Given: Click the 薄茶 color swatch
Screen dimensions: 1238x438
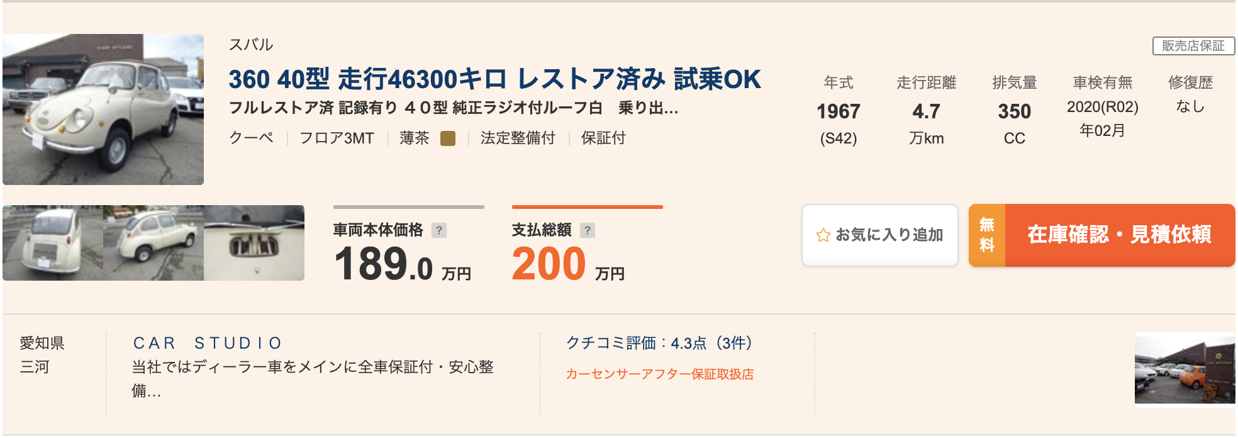Looking at the screenshot, I should coord(448,138).
